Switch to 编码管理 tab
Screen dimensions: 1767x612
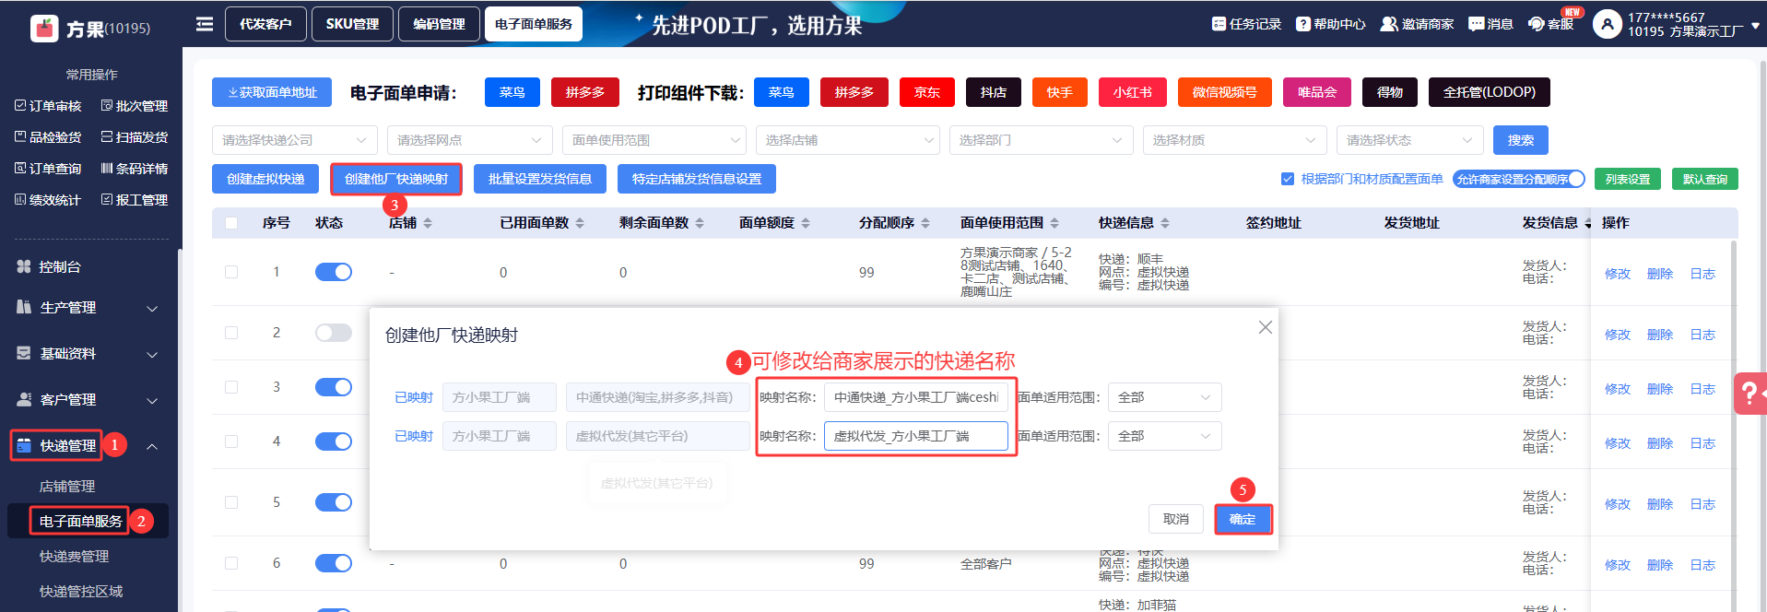pyautogui.click(x=439, y=24)
